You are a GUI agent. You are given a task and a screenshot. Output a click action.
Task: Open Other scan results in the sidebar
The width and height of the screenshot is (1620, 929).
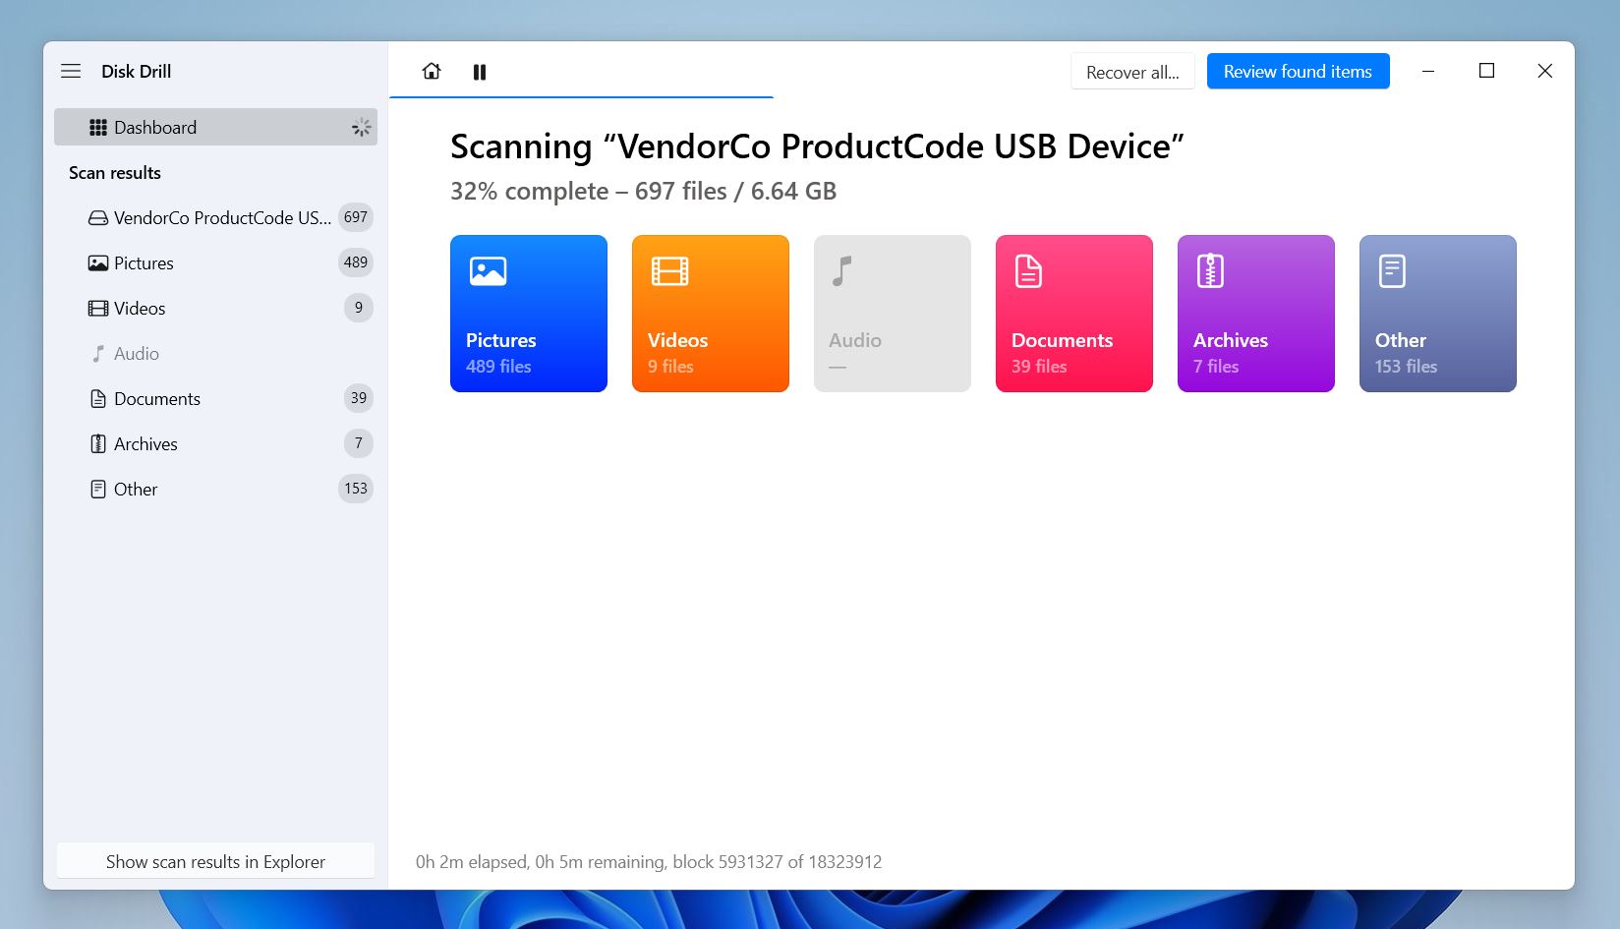215,489
